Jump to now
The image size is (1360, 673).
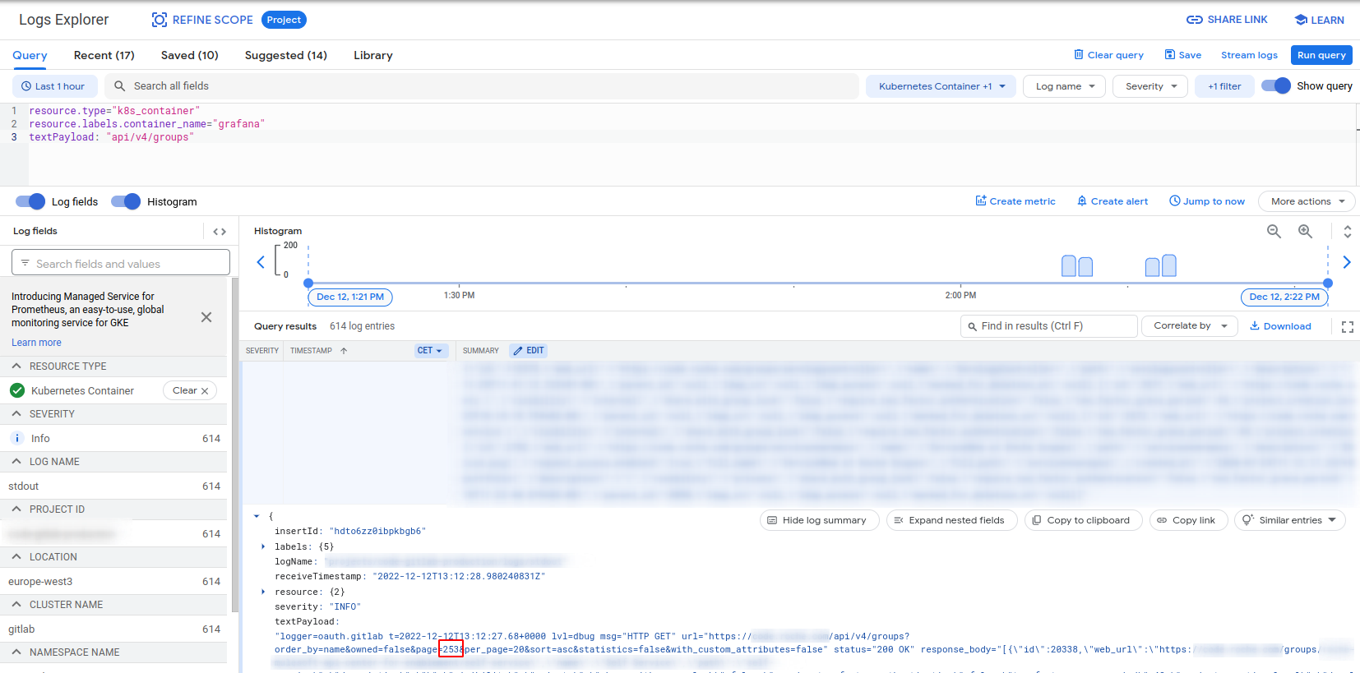pyautogui.click(x=1207, y=201)
